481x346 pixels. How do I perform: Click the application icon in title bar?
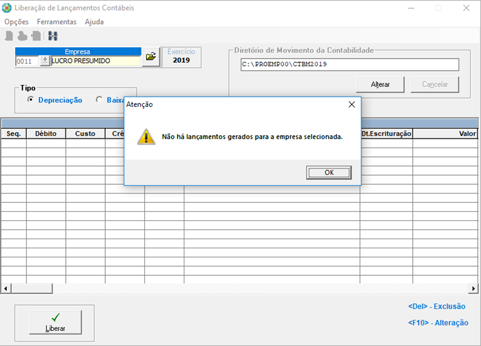(x=7, y=8)
